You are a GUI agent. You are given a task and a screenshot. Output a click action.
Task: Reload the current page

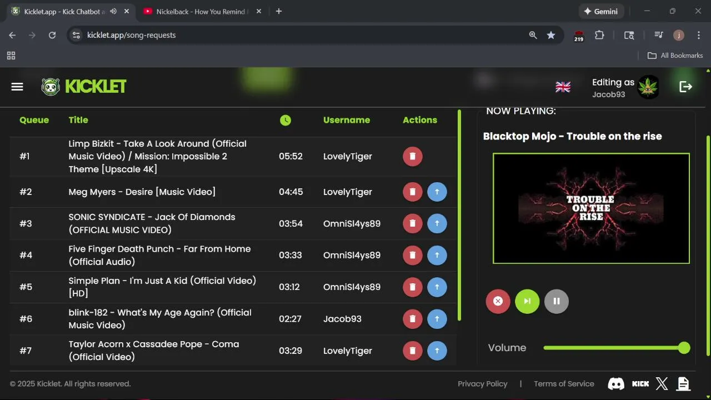[52, 35]
